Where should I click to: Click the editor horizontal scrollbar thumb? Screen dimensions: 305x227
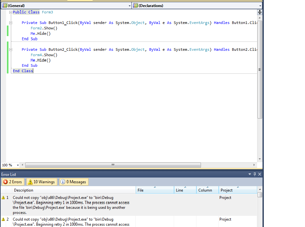(x=113, y=165)
